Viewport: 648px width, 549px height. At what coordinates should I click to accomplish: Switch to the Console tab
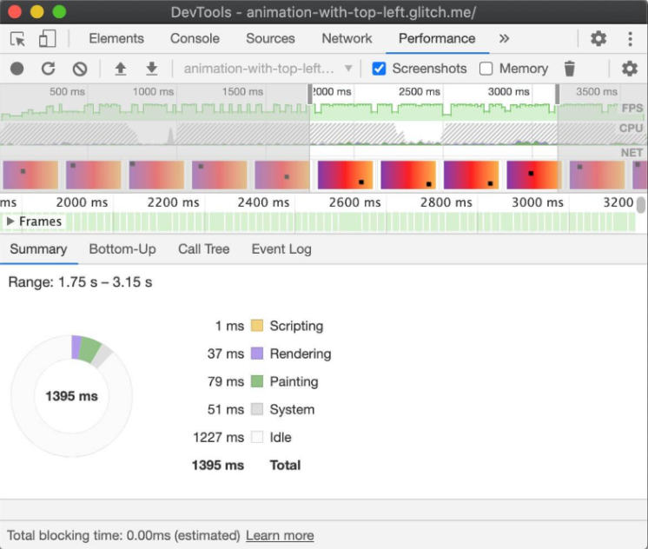(x=195, y=38)
